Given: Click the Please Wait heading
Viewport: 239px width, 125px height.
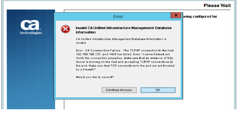Looking at the screenshot, I should [217, 5].
